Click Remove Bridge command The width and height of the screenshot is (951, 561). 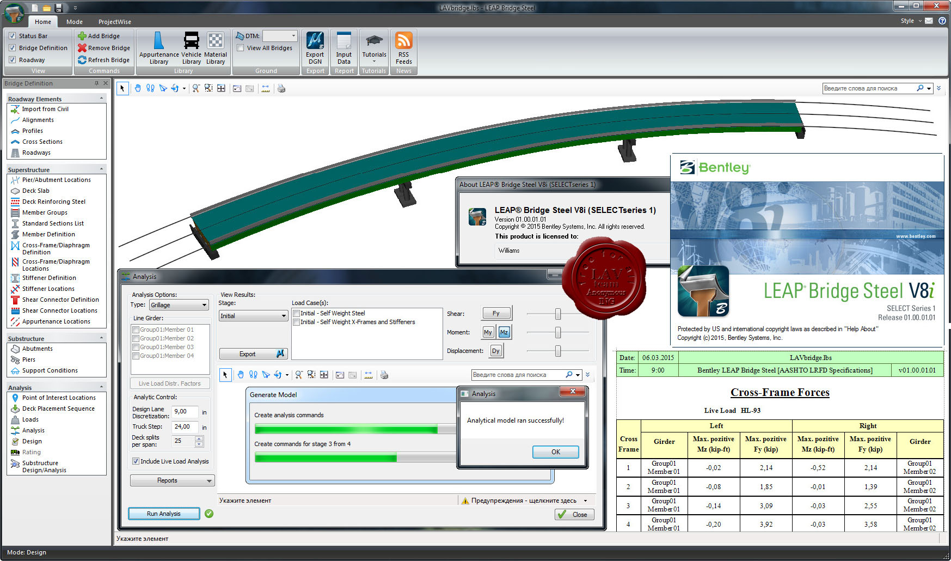pyautogui.click(x=104, y=48)
